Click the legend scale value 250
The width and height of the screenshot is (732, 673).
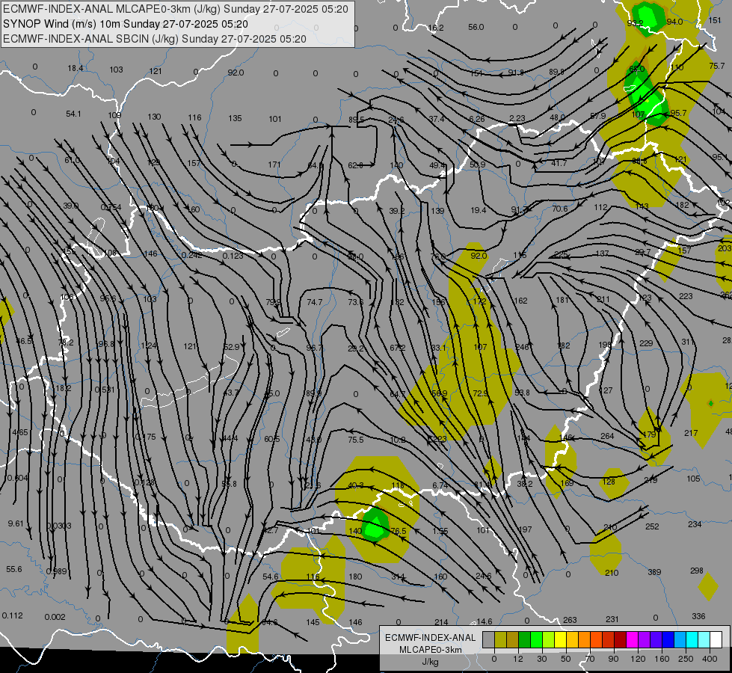(686, 659)
